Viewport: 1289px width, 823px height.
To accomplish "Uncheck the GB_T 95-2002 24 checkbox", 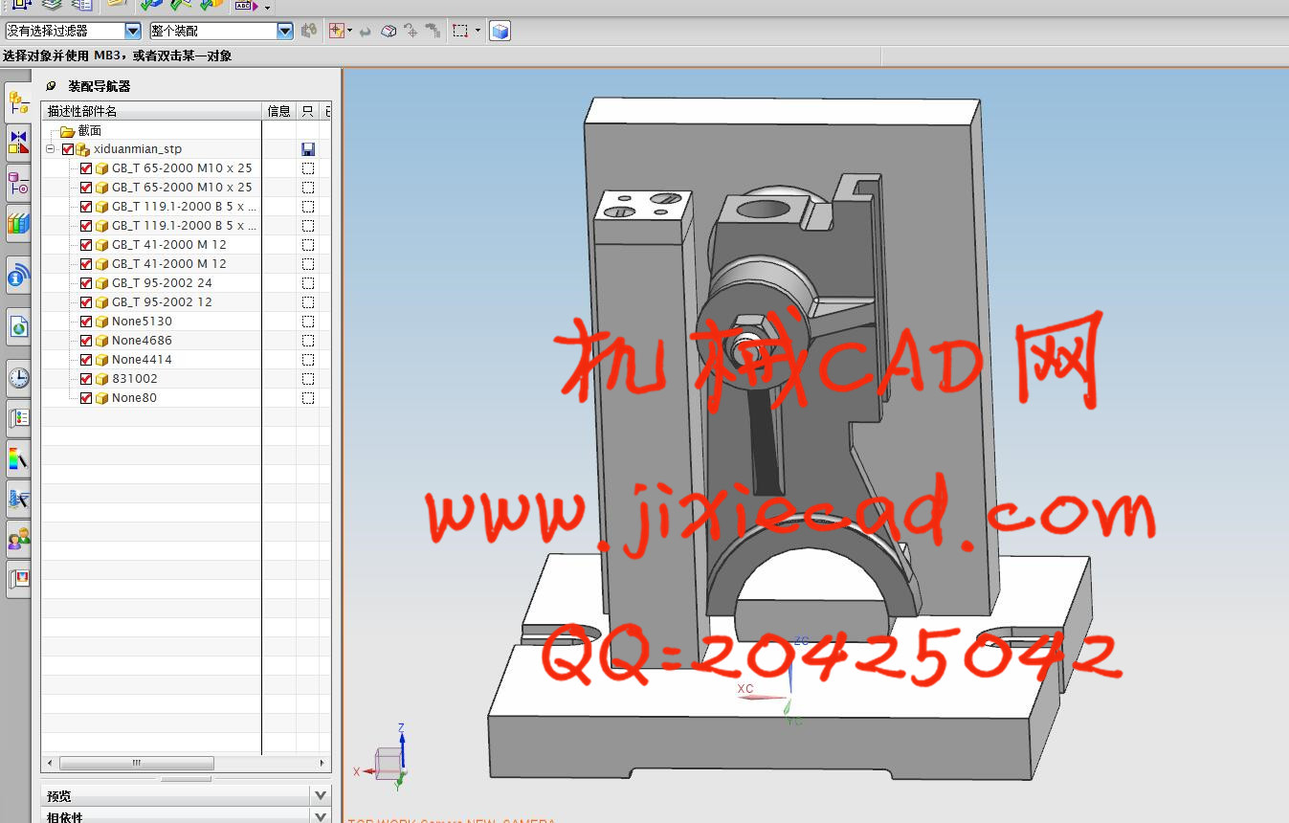I will click(x=87, y=283).
